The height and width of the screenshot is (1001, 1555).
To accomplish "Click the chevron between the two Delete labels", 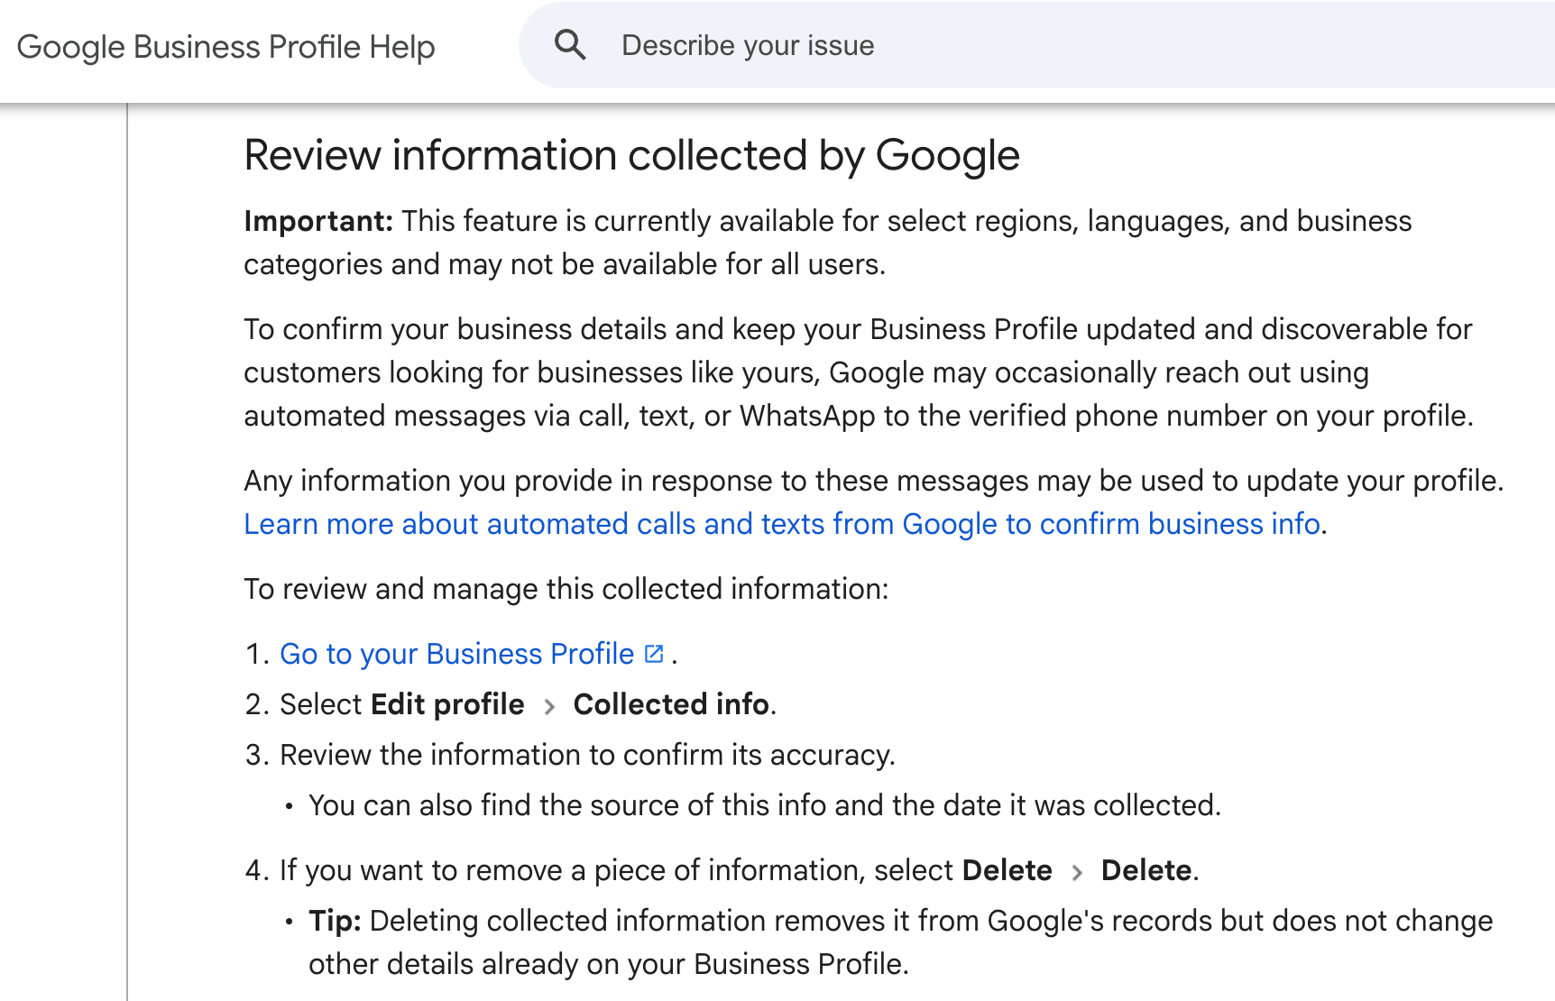I will tap(1077, 872).
